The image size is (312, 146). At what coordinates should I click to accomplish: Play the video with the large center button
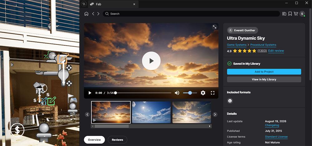point(151,61)
